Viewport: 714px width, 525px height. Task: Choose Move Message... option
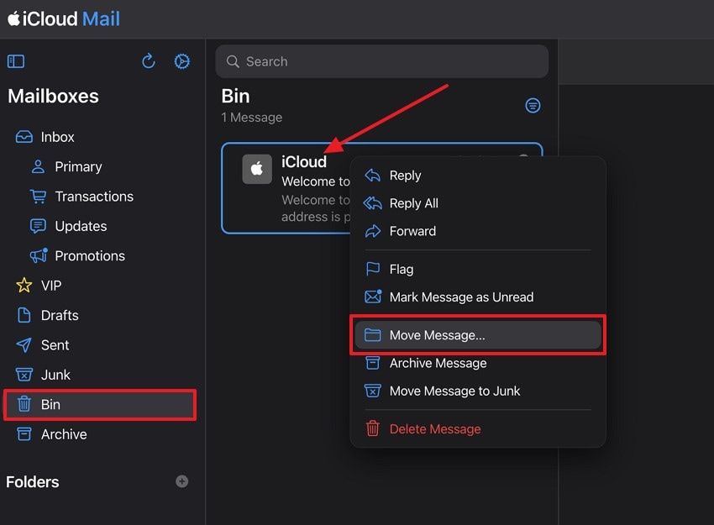(x=478, y=335)
